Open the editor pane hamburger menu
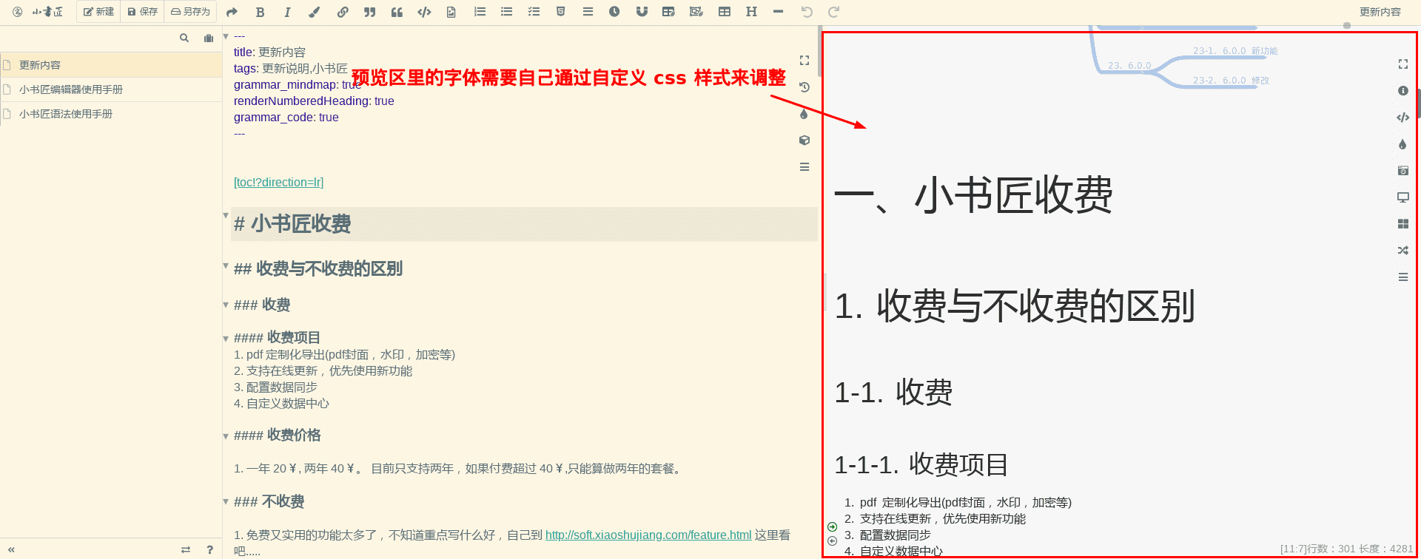The height and width of the screenshot is (559, 1421). coord(804,167)
